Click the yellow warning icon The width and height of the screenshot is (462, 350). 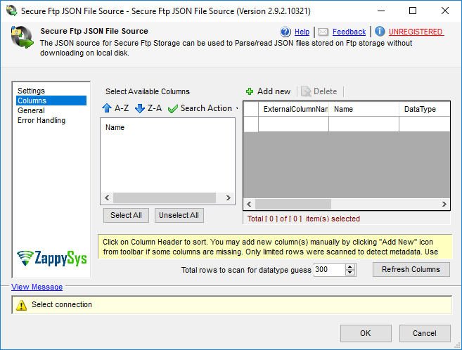[x=22, y=305]
